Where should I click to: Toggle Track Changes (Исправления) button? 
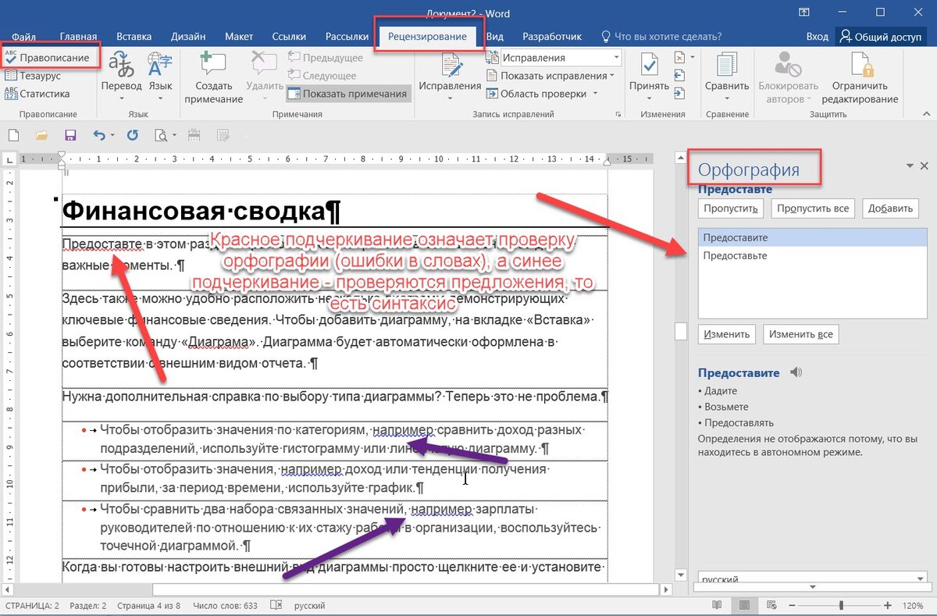tap(450, 66)
